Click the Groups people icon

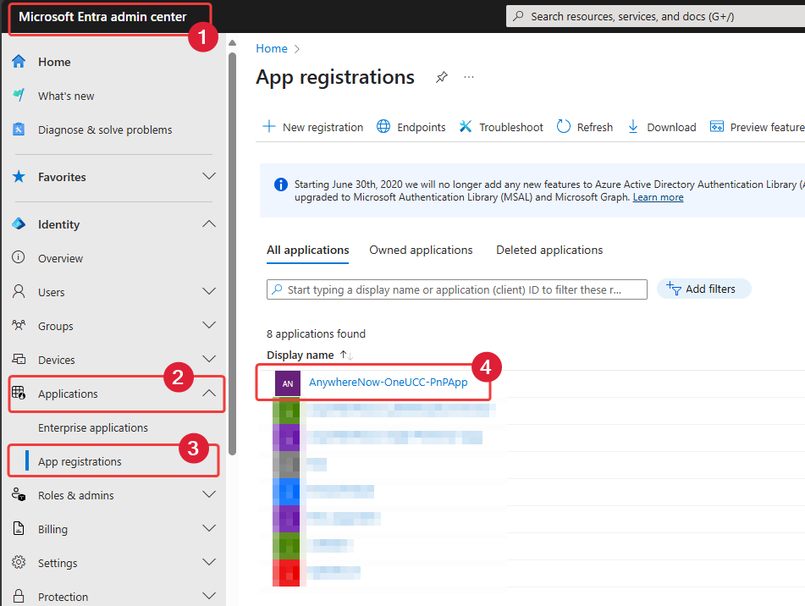pos(19,325)
